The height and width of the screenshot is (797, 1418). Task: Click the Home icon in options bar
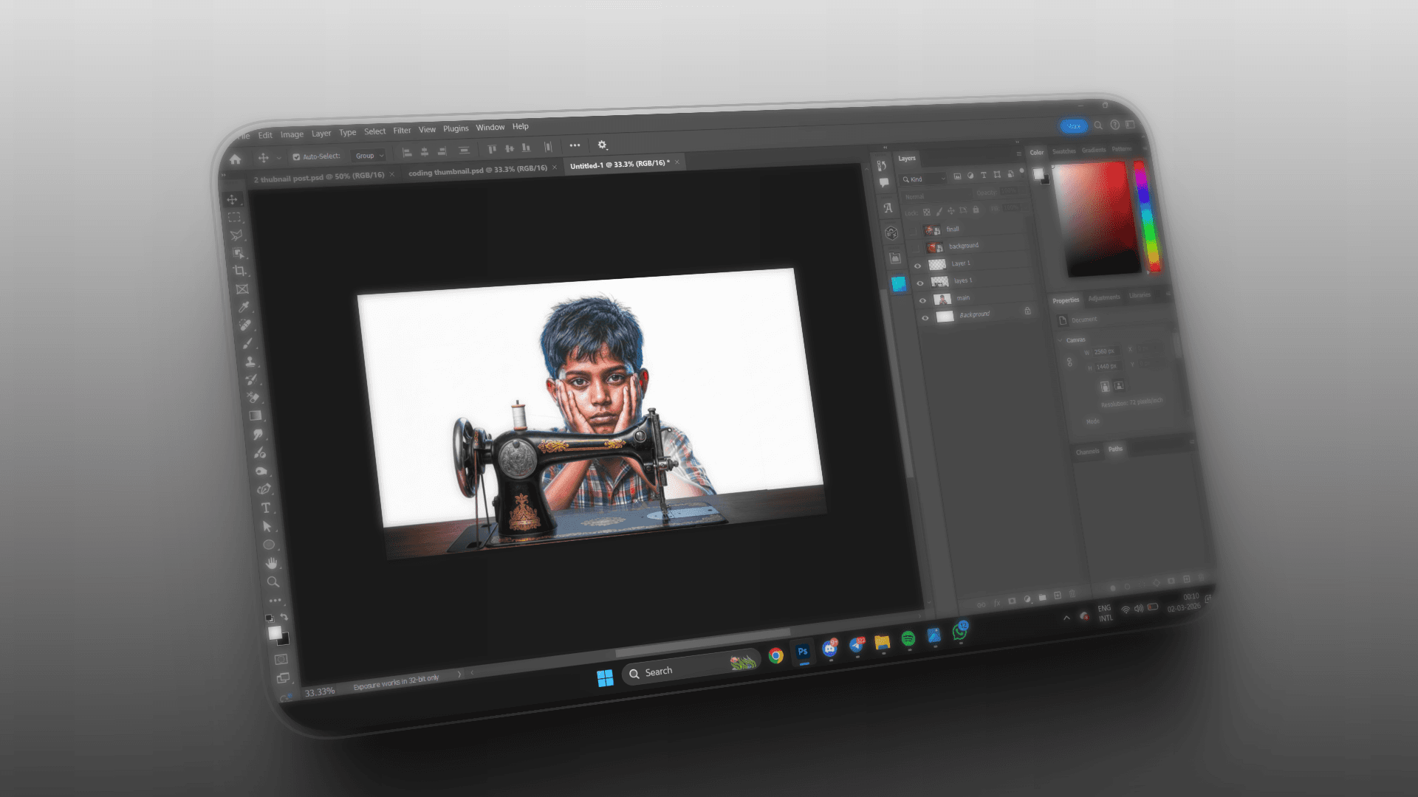point(236,159)
